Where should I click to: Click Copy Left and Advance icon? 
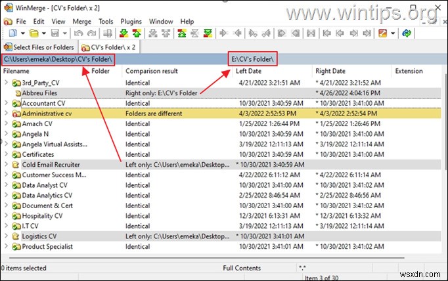266,33
